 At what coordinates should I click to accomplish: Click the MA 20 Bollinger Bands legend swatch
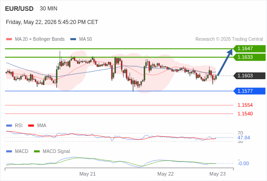coord(9,39)
